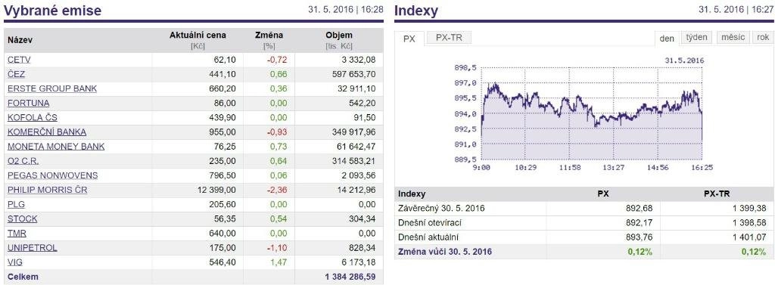Screen dimensions: 775x285
Task: Open KOMERČNÍ BANKA stock details
Action: 47,132
